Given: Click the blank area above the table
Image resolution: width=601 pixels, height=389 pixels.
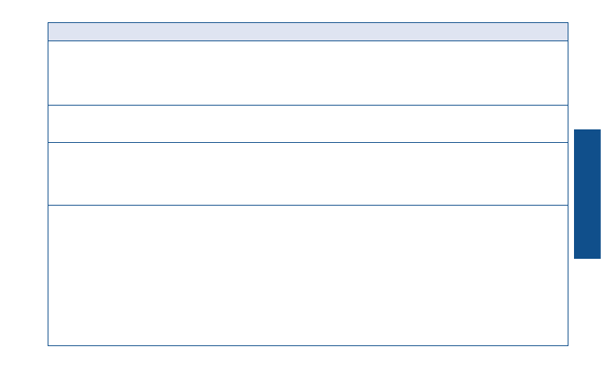Looking at the screenshot, I should pyautogui.click(x=308, y=11).
